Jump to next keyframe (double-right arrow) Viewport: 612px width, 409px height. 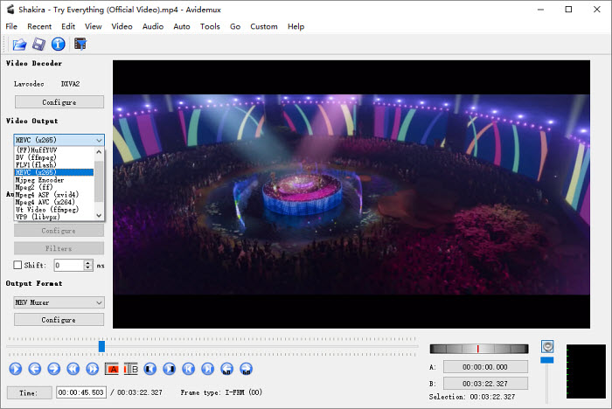point(93,369)
